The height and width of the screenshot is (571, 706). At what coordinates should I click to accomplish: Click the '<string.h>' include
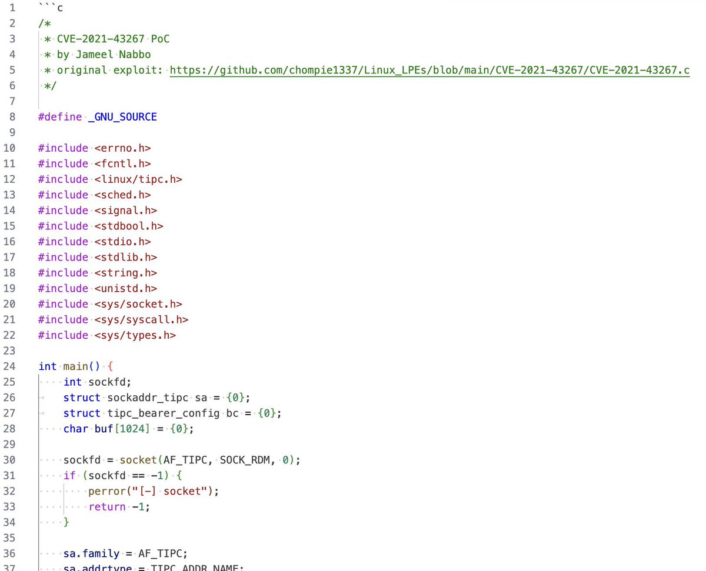[126, 272]
